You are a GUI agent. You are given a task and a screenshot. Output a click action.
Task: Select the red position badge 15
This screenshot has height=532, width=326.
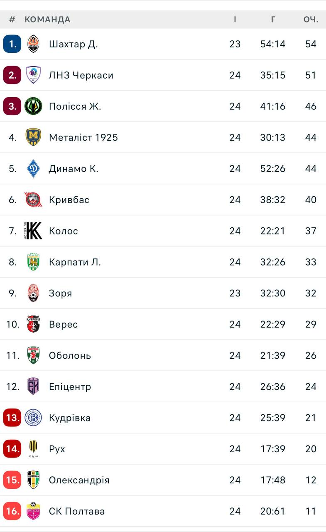(x=12, y=480)
